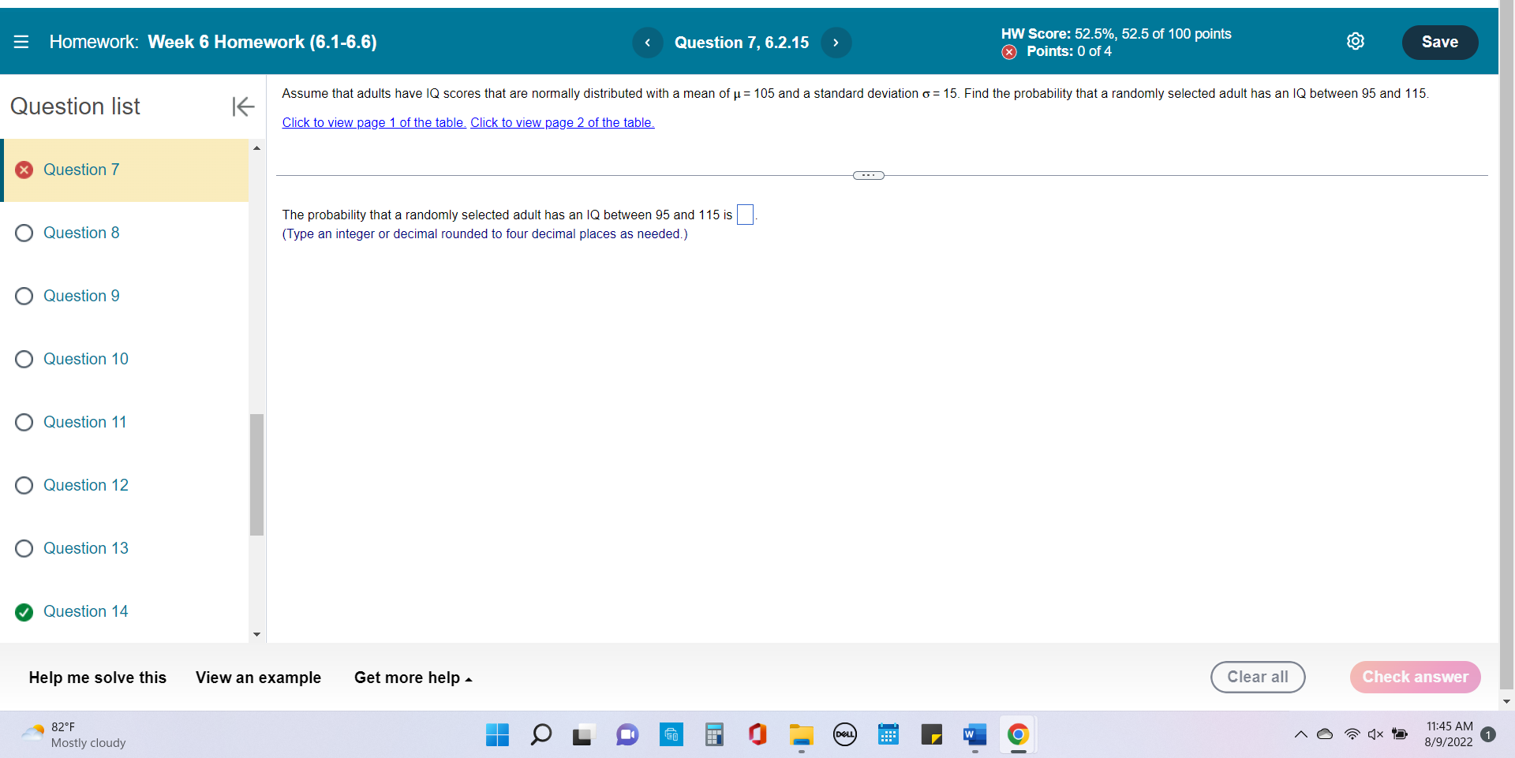Open the hamburger menu in the homework header
The height and width of the screenshot is (758, 1515).
pyautogui.click(x=21, y=42)
